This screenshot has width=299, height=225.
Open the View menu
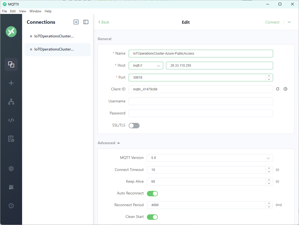tap(23, 11)
